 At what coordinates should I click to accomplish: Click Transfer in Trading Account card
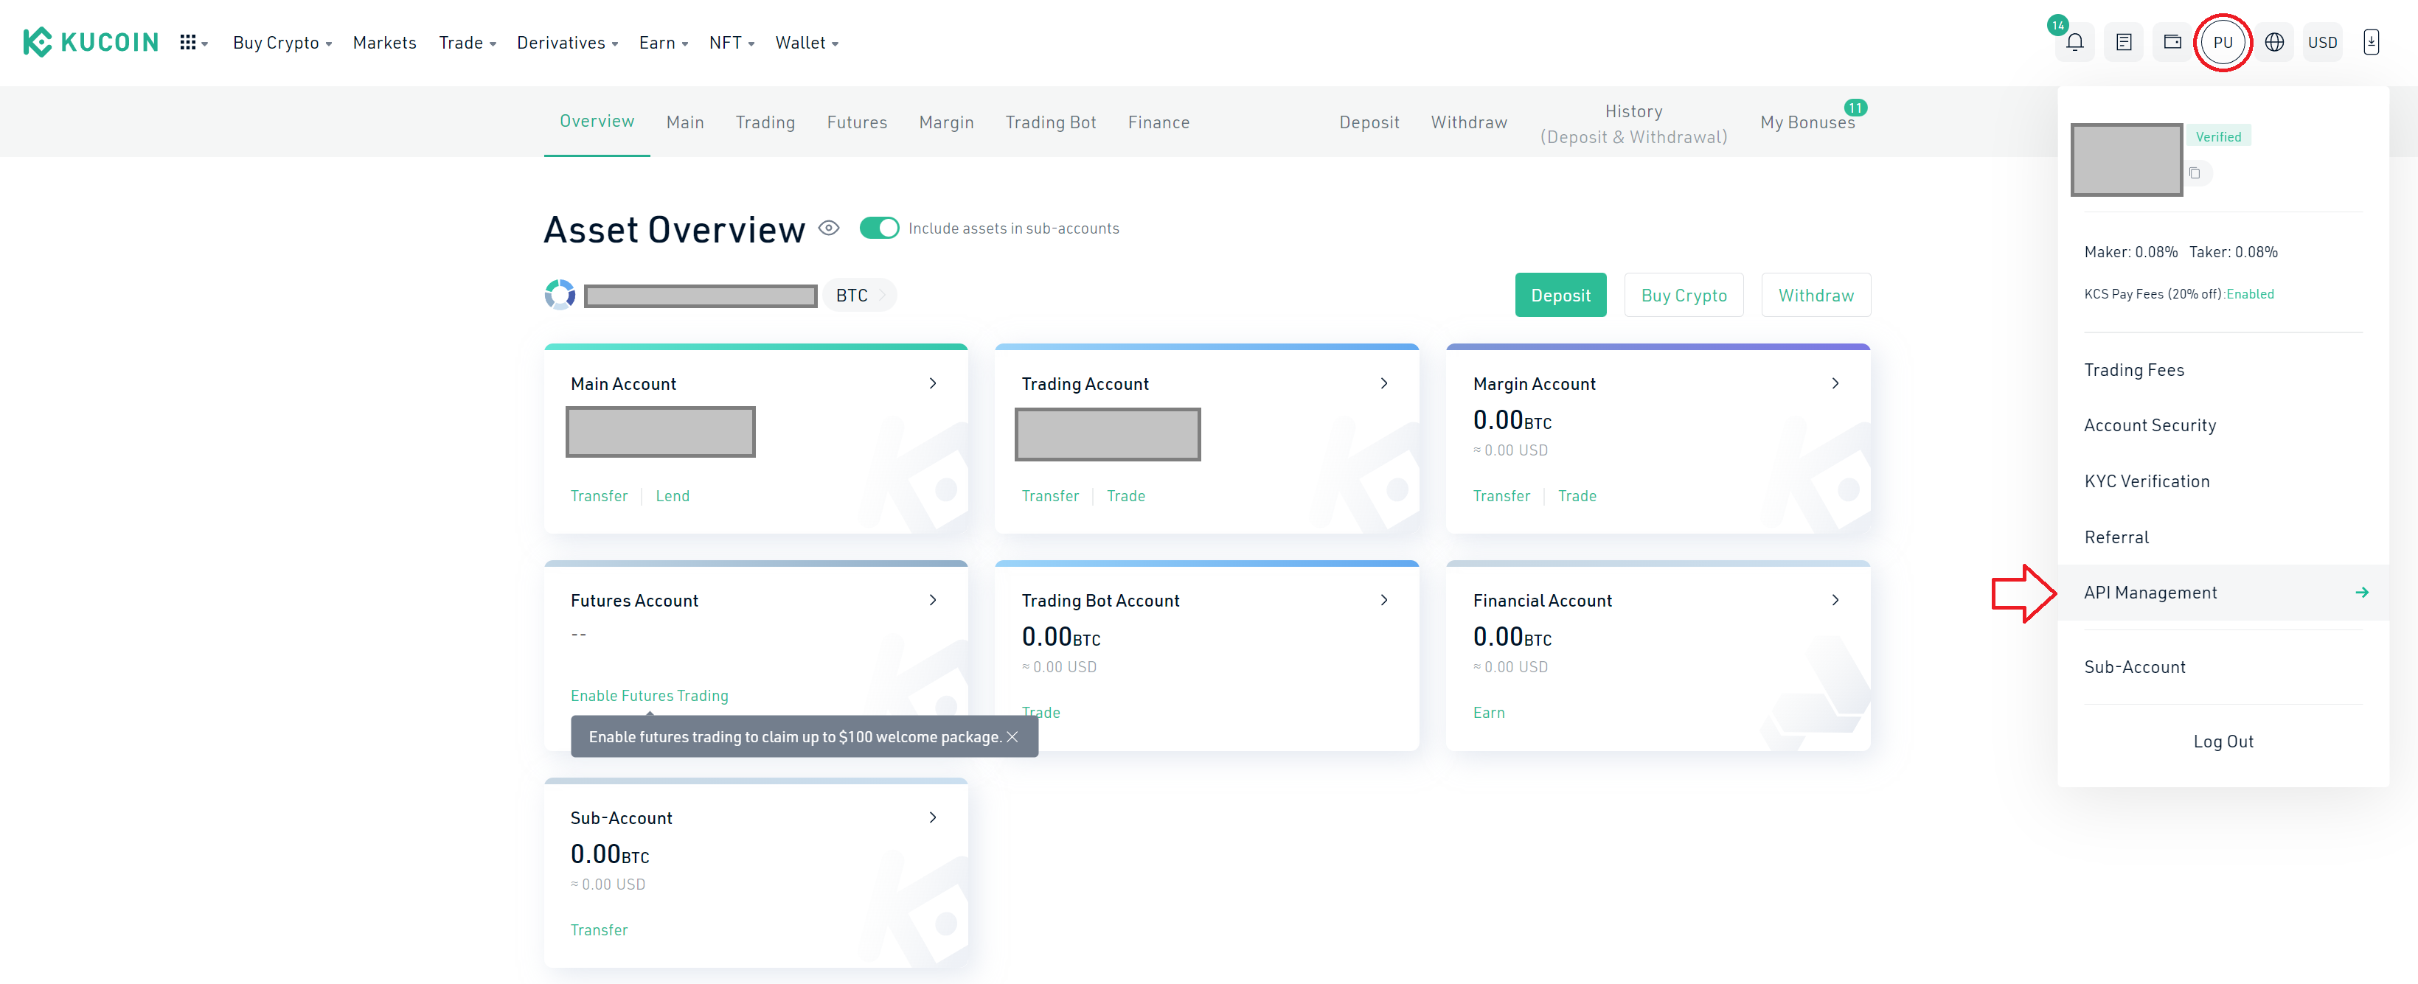[x=1050, y=495]
